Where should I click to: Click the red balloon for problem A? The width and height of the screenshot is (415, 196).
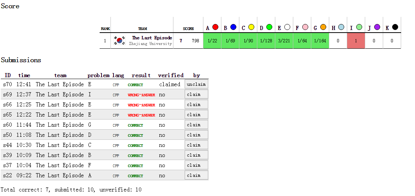[215, 27]
